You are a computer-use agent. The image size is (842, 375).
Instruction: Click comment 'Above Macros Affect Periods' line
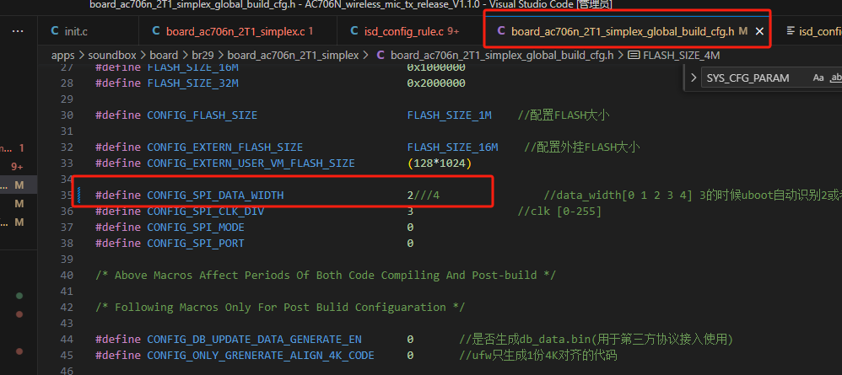coord(326,276)
